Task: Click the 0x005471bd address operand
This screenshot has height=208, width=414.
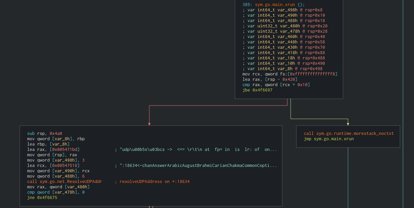Action: click(65, 150)
